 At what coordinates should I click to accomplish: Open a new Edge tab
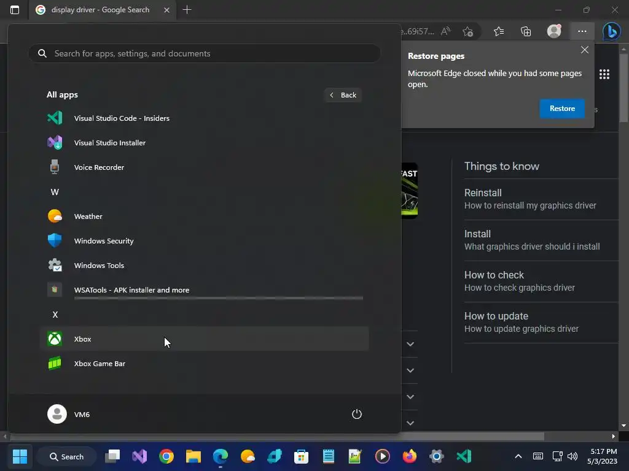click(187, 10)
